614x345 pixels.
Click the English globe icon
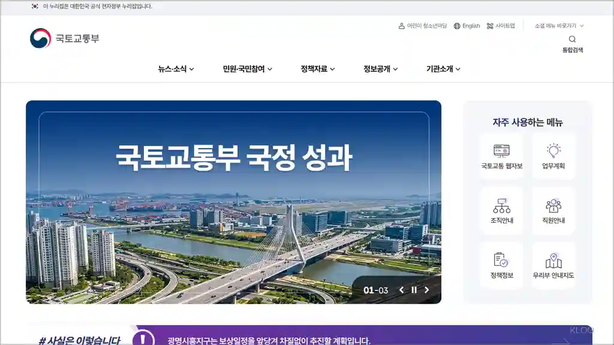point(458,26)
